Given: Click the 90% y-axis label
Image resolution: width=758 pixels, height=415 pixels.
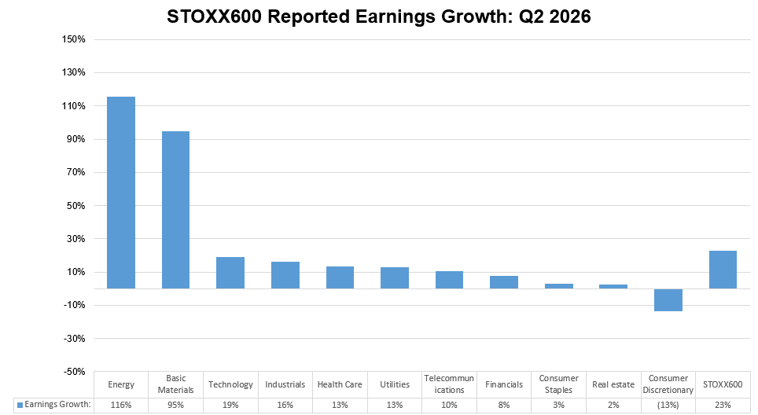Looking at the screenshot, I should click(x=76, y=139).
